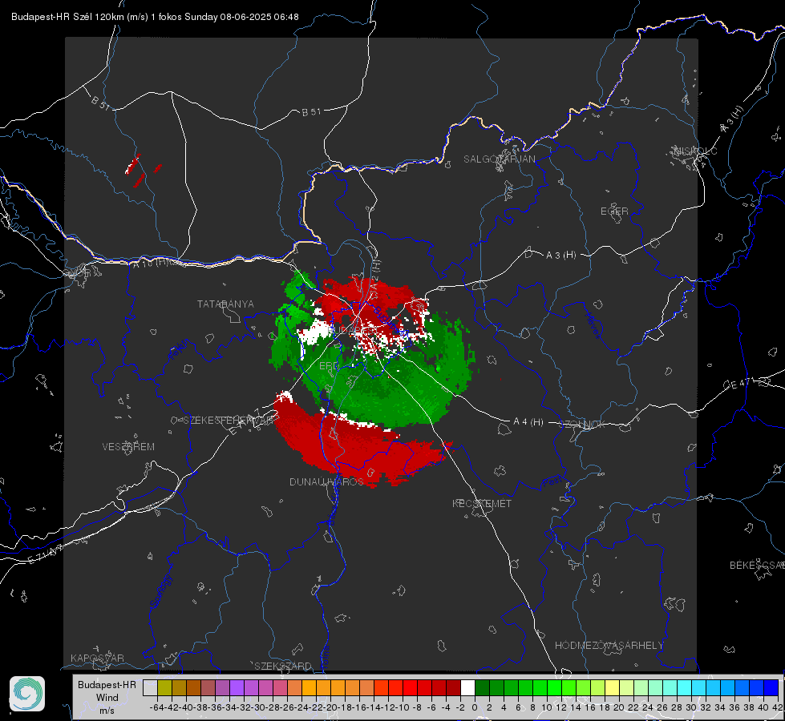Click the radar title with date 08-06-2025 06:48
Image resolution: width=785 pixels, height=721 pixels.
point(156,17)
